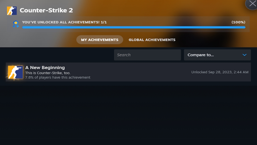Click the (100%) completion label
The height and width of the screenshot is (145, 257).
238,22
